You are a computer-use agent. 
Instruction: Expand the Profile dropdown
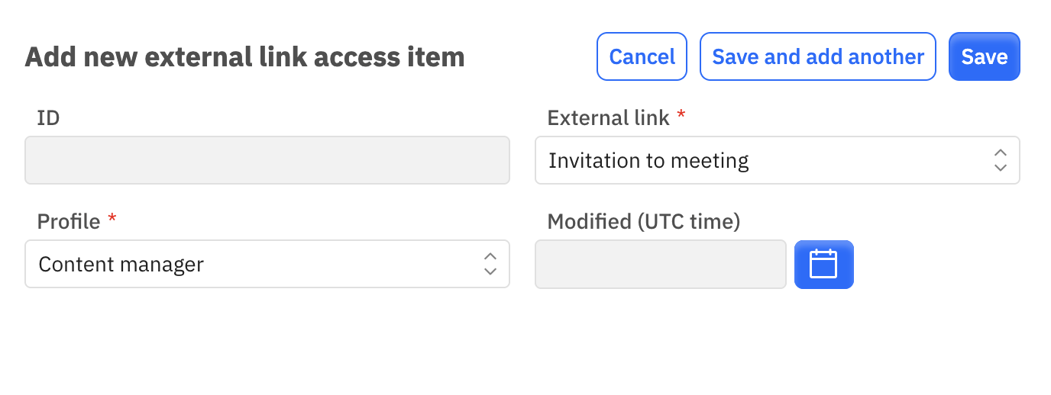point(267,264)
